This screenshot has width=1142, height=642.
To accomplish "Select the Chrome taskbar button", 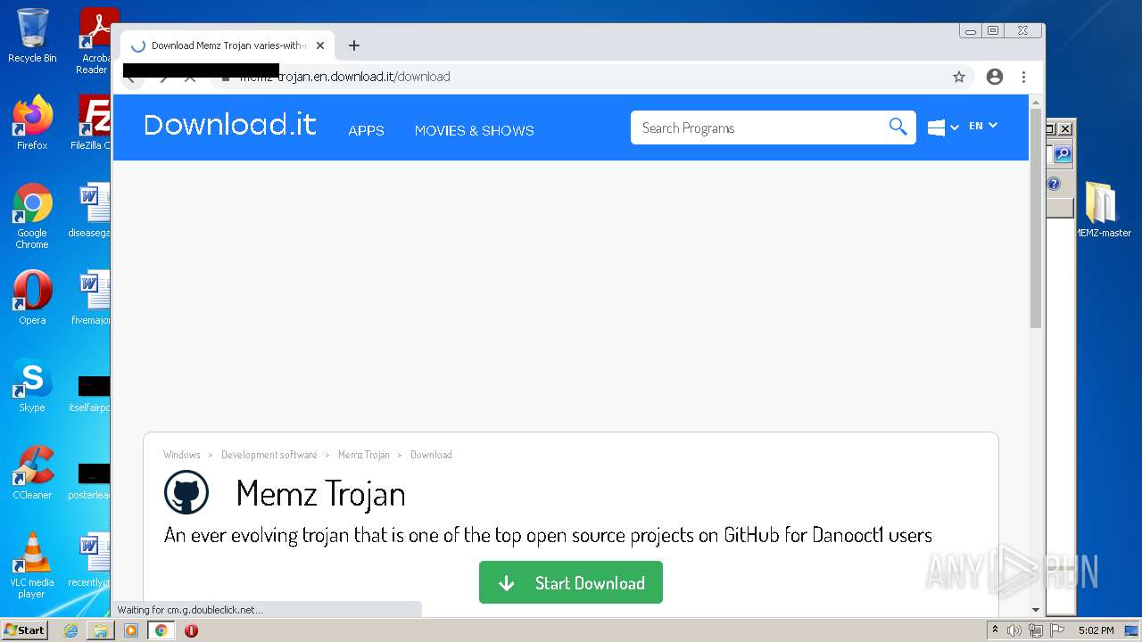I will tap(161, 630).
